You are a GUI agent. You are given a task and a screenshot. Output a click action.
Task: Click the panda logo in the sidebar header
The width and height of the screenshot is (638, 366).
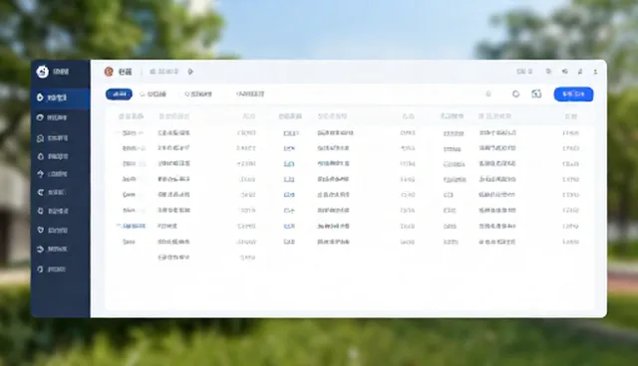click(x=42, y=72)
